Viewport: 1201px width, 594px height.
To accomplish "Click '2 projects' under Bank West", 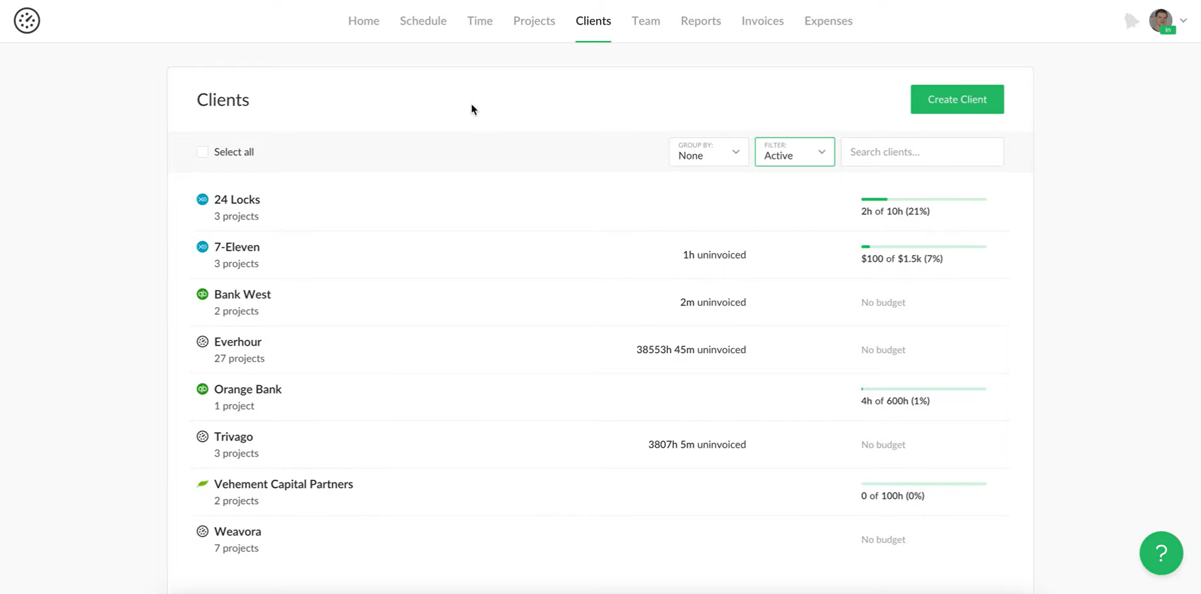I will click(237, 311).
